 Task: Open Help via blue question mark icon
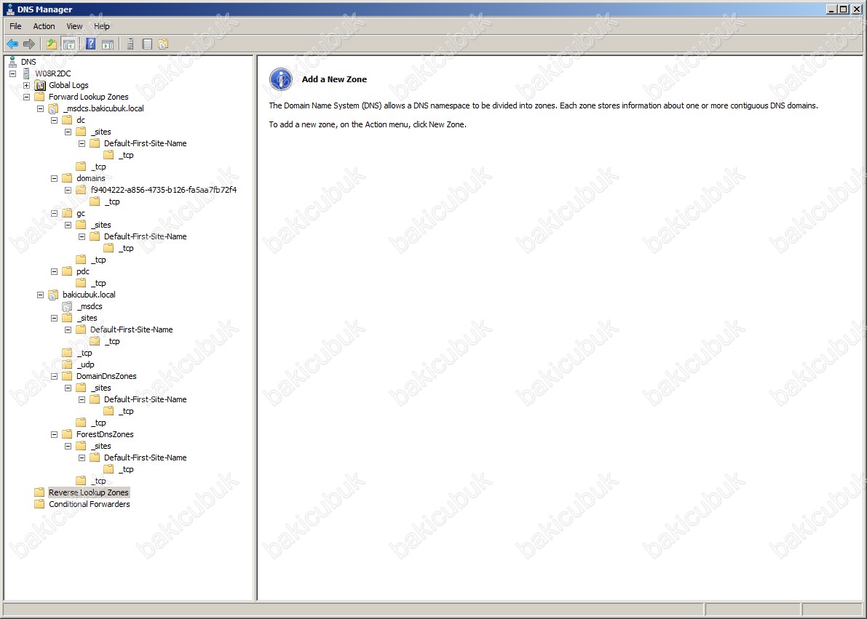[91, 44]
